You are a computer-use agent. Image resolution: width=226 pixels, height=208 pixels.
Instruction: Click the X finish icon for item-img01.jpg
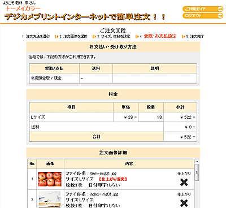pos(184,183)
